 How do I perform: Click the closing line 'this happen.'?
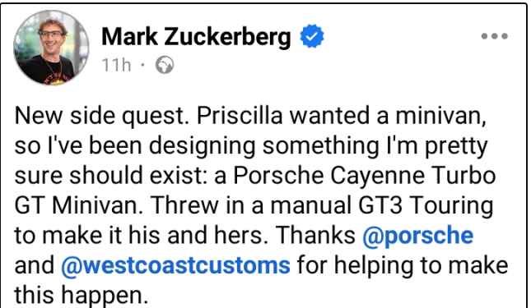[x=82, y=296]
